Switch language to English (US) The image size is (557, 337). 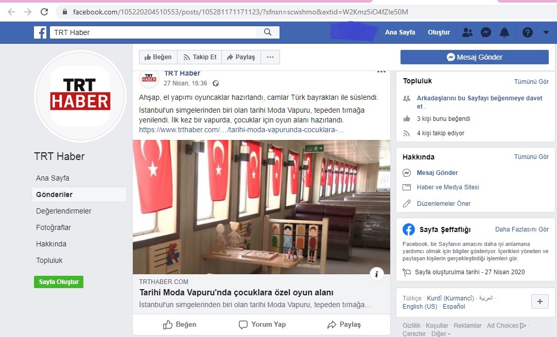pos(420,307)
